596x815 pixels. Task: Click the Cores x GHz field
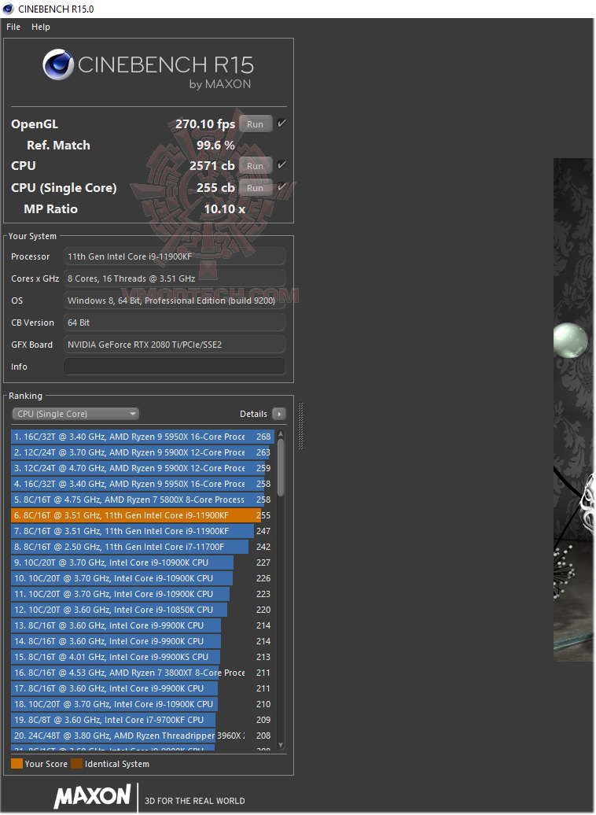[x=175, y=278]
